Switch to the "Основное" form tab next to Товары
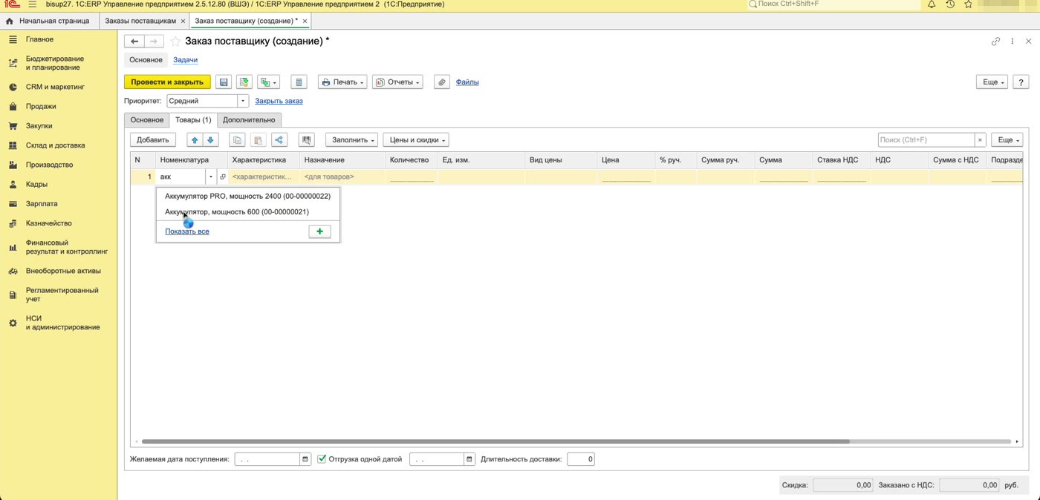The height and width of the screenshot is (500, 1040). point(147,120)
